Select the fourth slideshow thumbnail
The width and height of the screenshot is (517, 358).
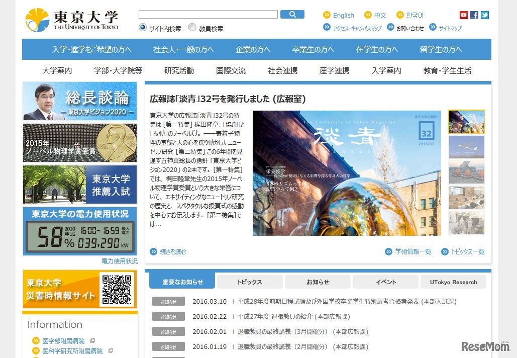point(467,198)
